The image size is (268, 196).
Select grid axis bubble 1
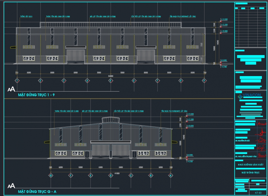pos(17,81)
